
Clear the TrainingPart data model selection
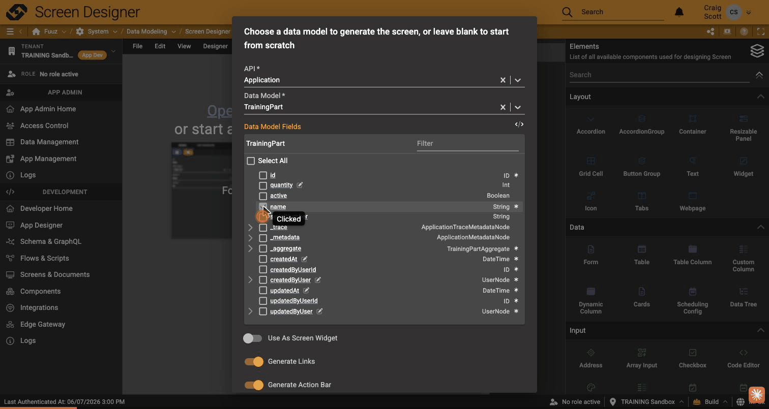pos(502,107)
